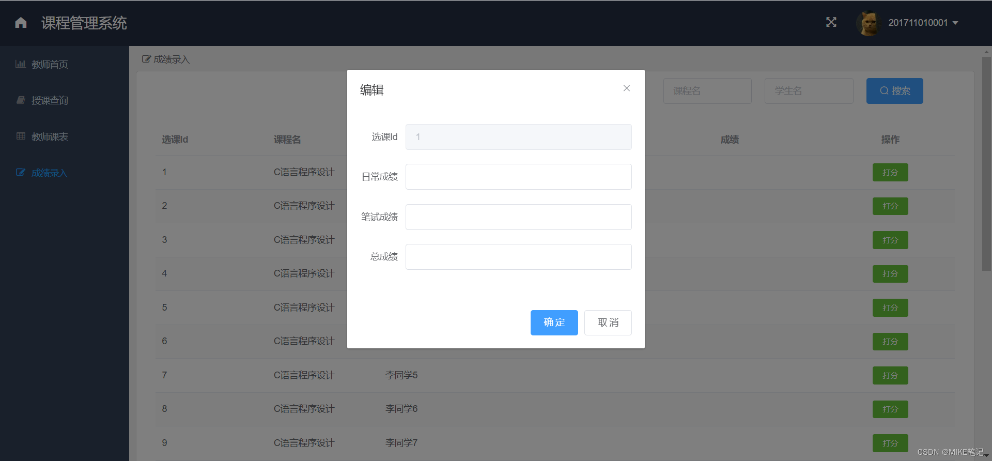Click 打分 for row 7

[x=890, y=376]
